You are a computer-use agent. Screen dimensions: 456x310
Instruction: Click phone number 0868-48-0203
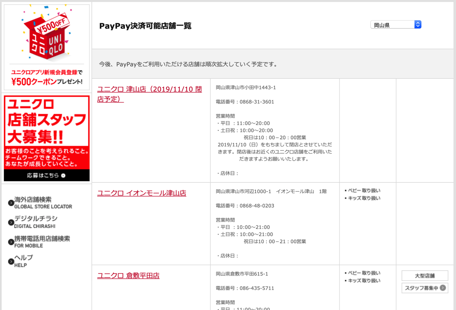(x=257, y=206)
